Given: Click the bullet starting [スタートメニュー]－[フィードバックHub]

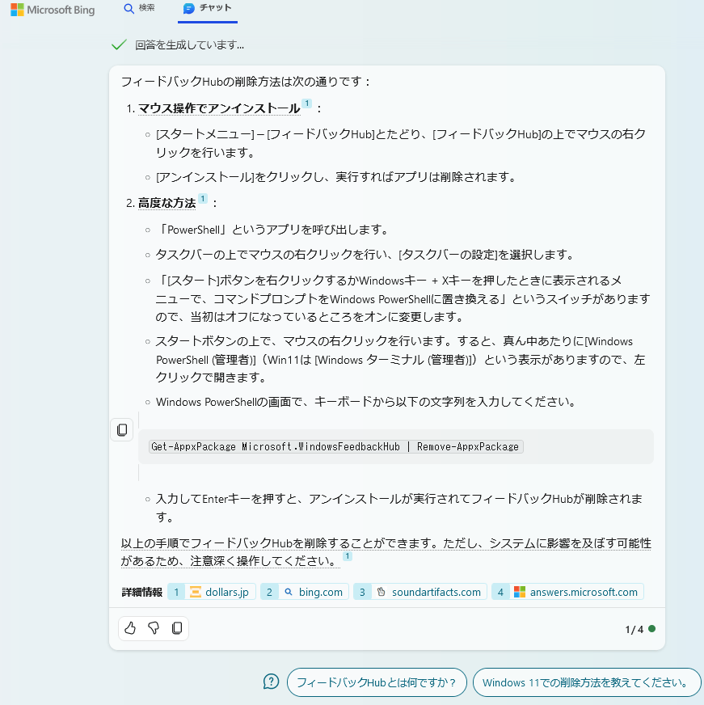Looking at the screenshot, I should pyautogui.click(x=401, y=143).
